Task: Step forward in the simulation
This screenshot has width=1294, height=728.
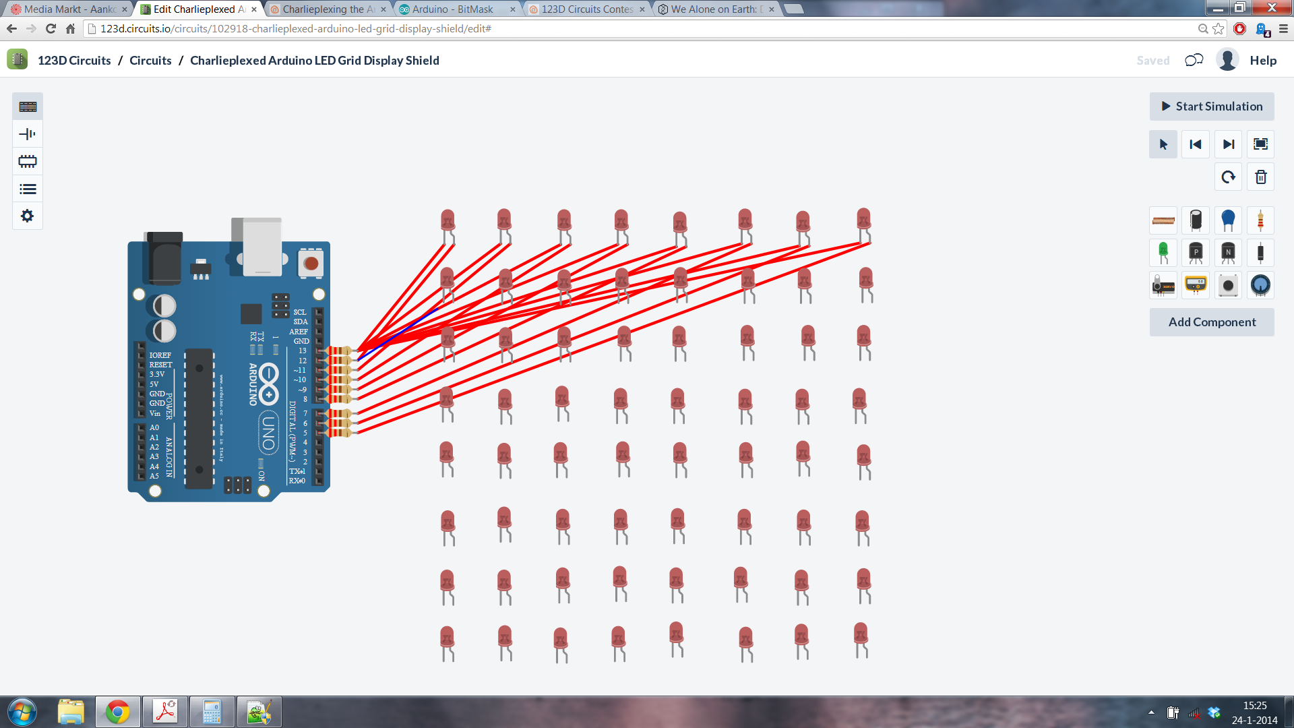Action: [1227, 144]
